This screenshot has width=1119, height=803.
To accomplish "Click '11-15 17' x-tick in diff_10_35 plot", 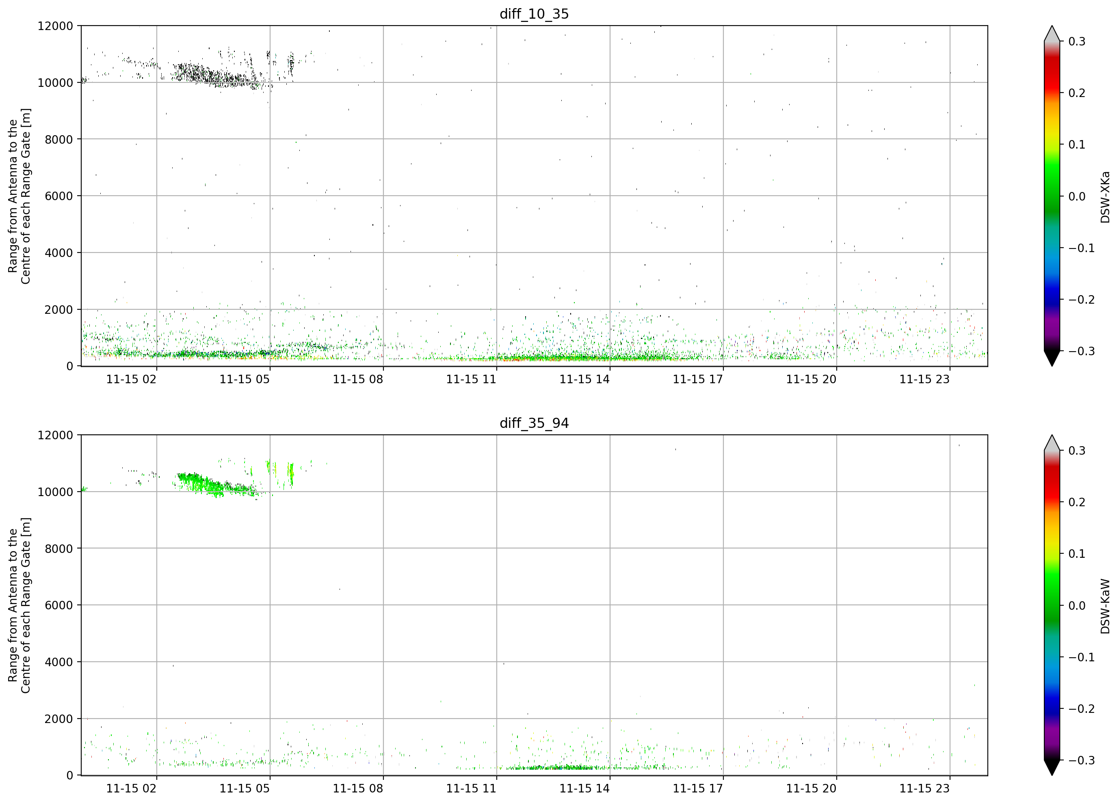I will pos(698,379).
